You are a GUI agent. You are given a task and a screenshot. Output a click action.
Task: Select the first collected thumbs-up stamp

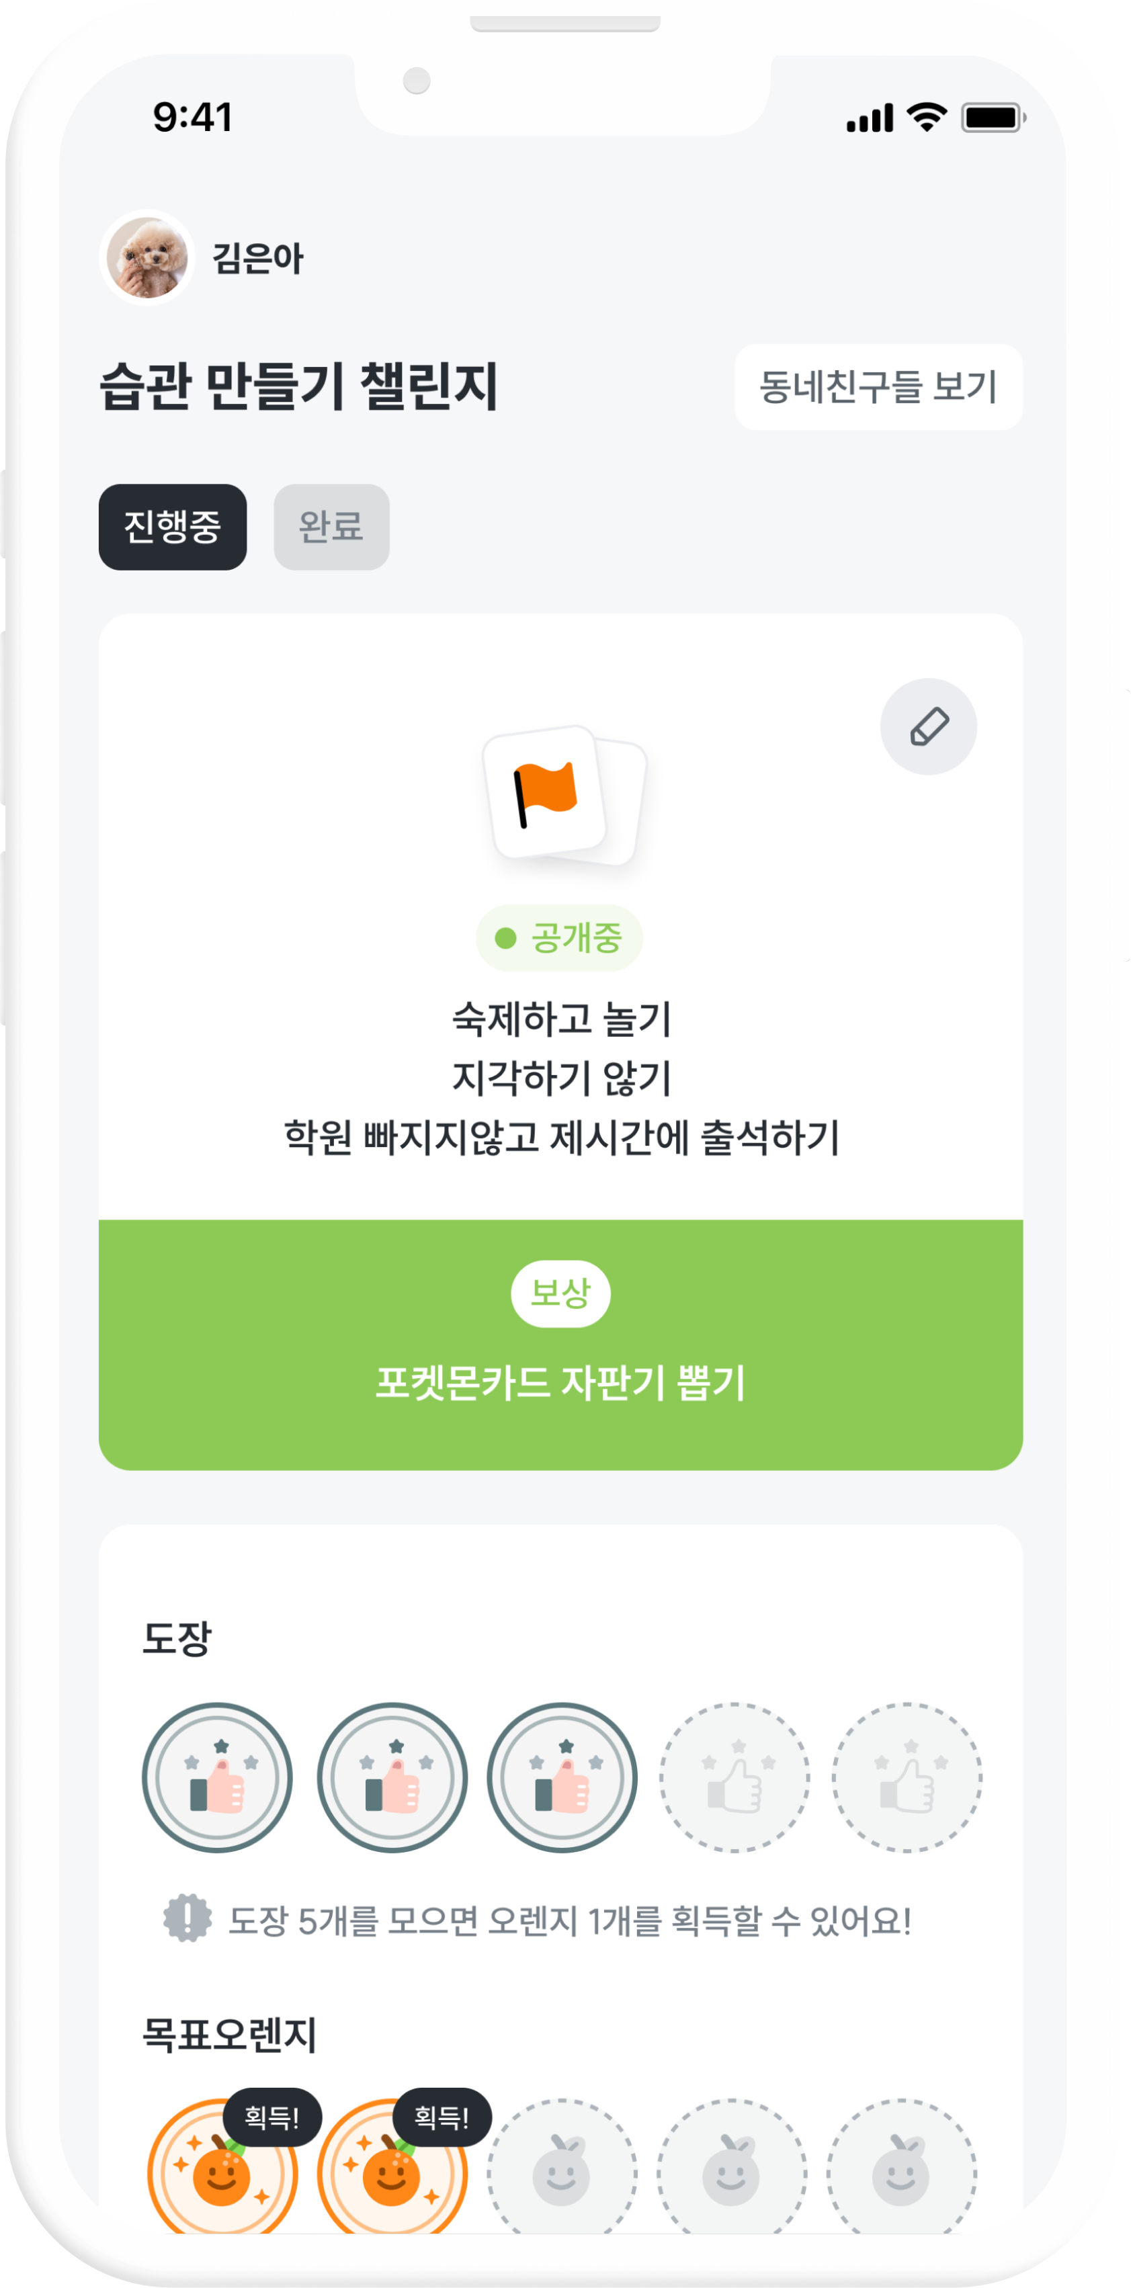click(x=217, y=1777)
